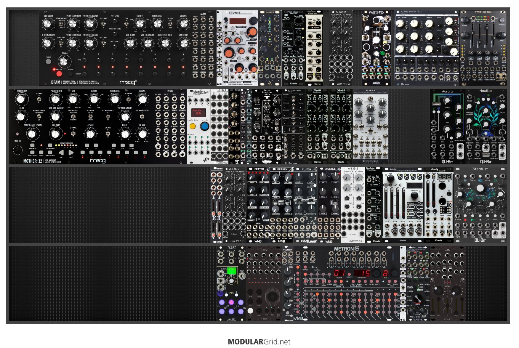The image size is (519, 348).
Task: Select the Nautilus module
Action: [486, 126]
